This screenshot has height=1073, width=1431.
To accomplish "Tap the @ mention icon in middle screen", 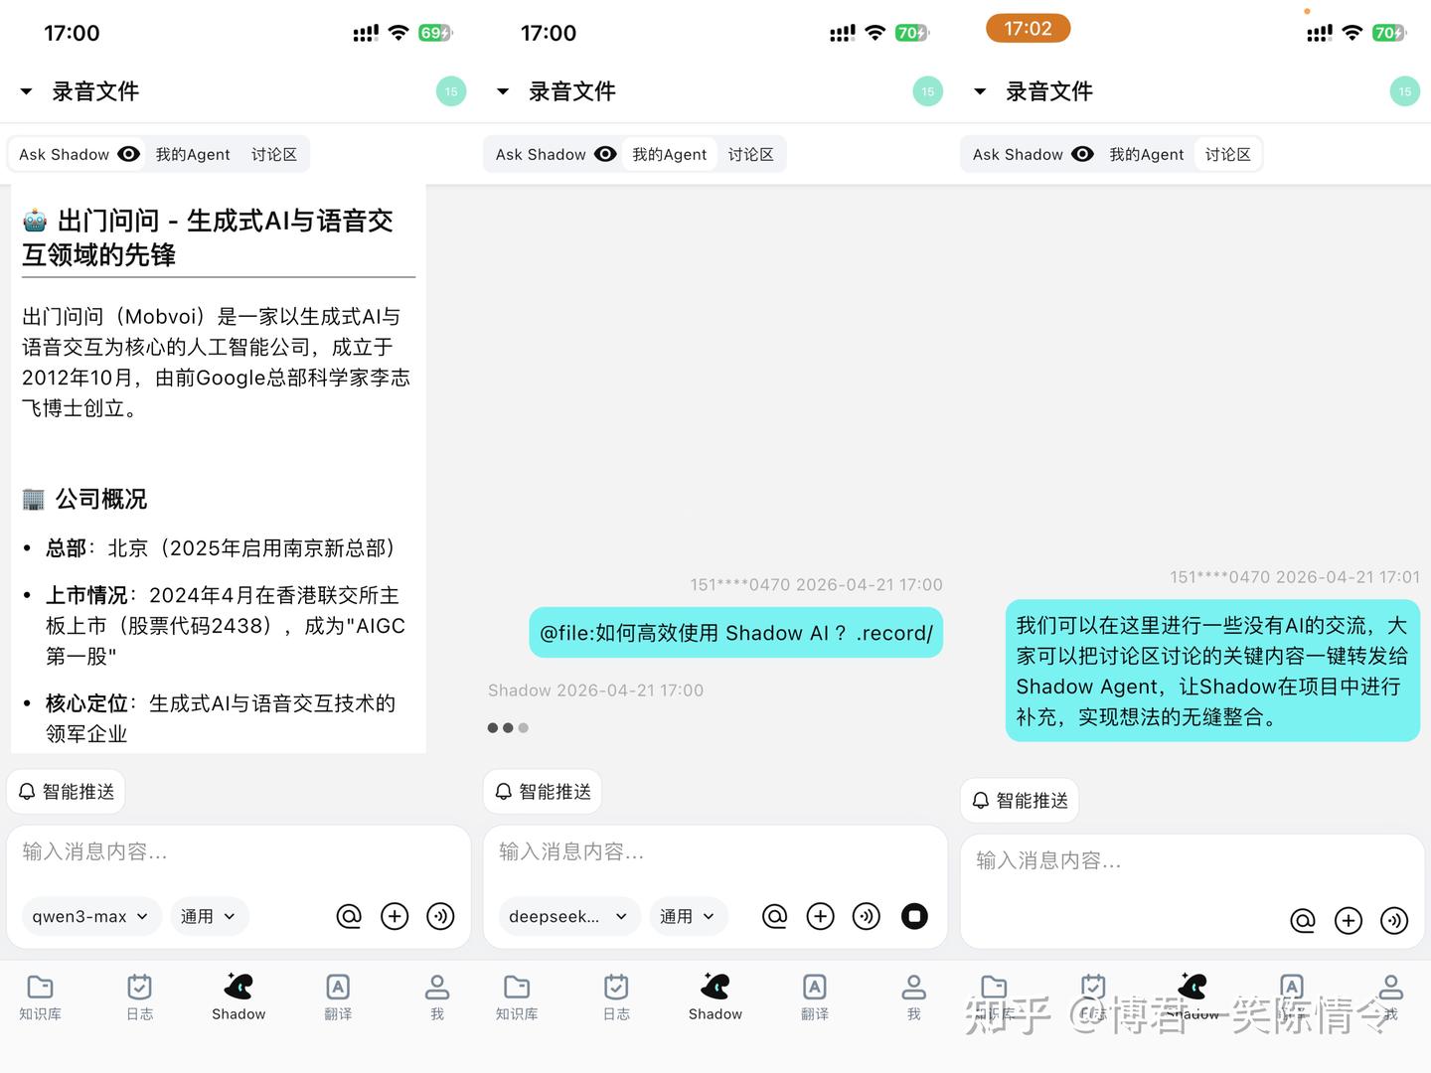I will pyautogui.click(x=774, y=916).
